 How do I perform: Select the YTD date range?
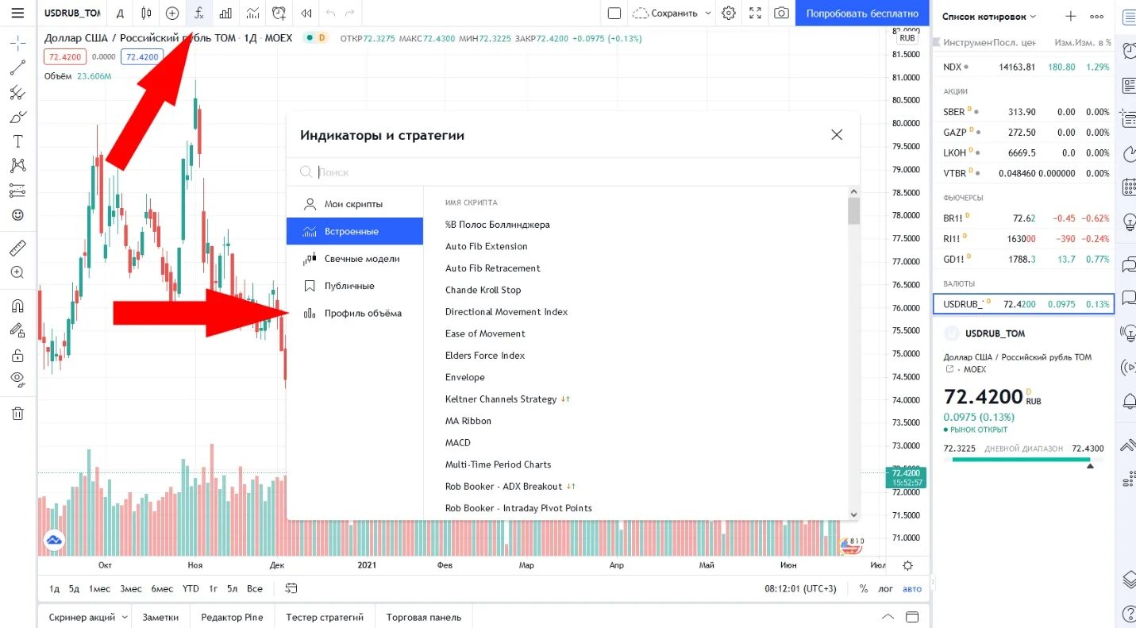point(191,588)
